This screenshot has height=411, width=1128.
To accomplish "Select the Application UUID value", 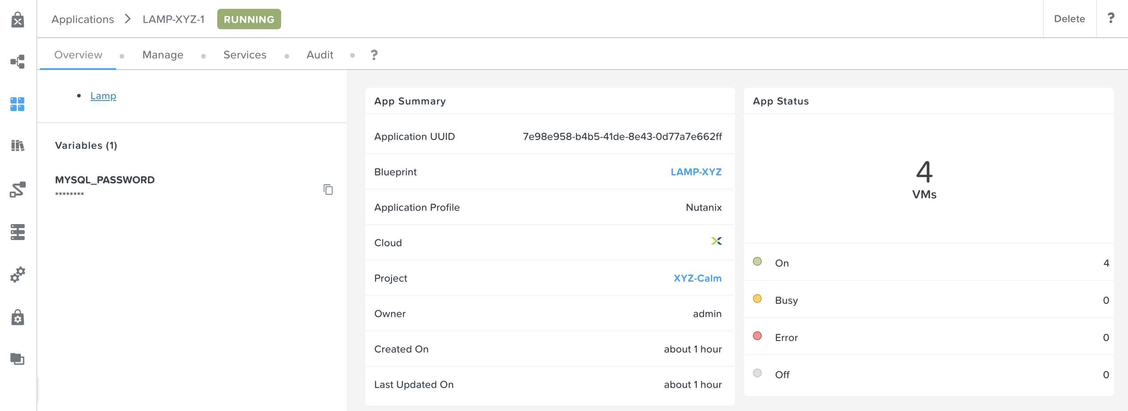I will tap(622, 136).
